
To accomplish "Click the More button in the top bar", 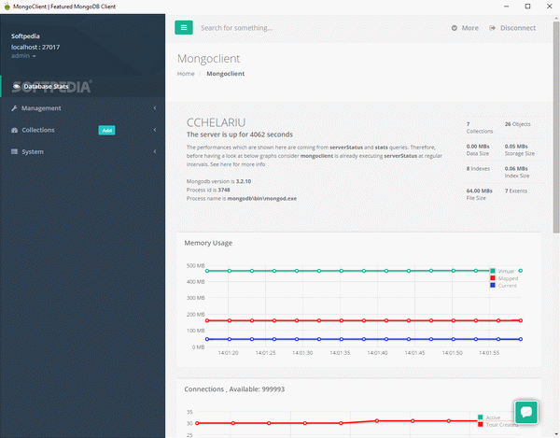I will 465,28.
